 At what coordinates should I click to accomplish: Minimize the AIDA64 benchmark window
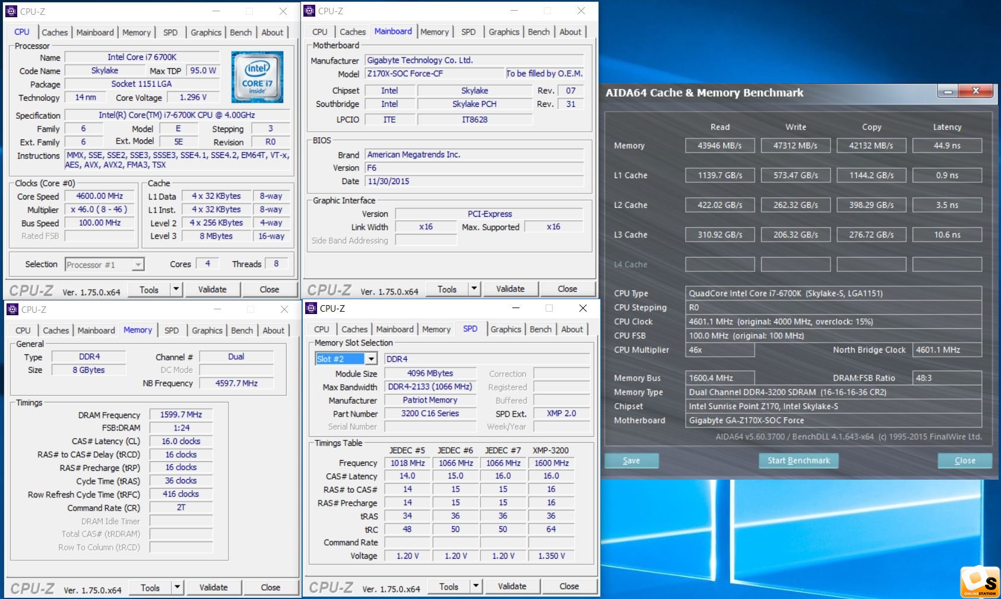[948, 91]
